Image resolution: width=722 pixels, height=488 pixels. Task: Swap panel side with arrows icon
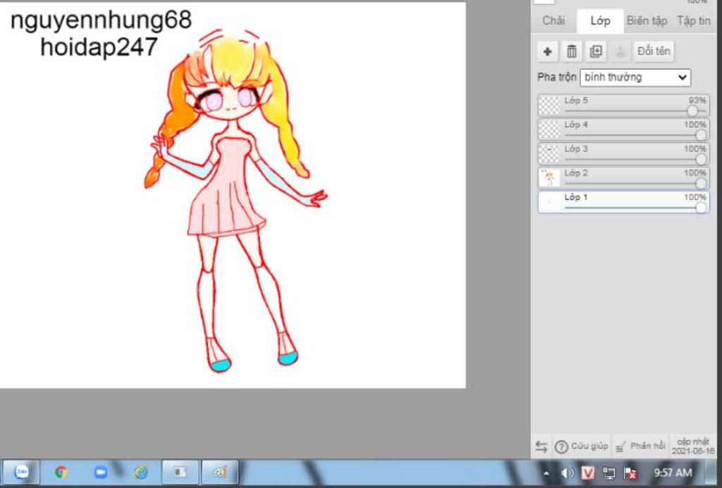541,446
